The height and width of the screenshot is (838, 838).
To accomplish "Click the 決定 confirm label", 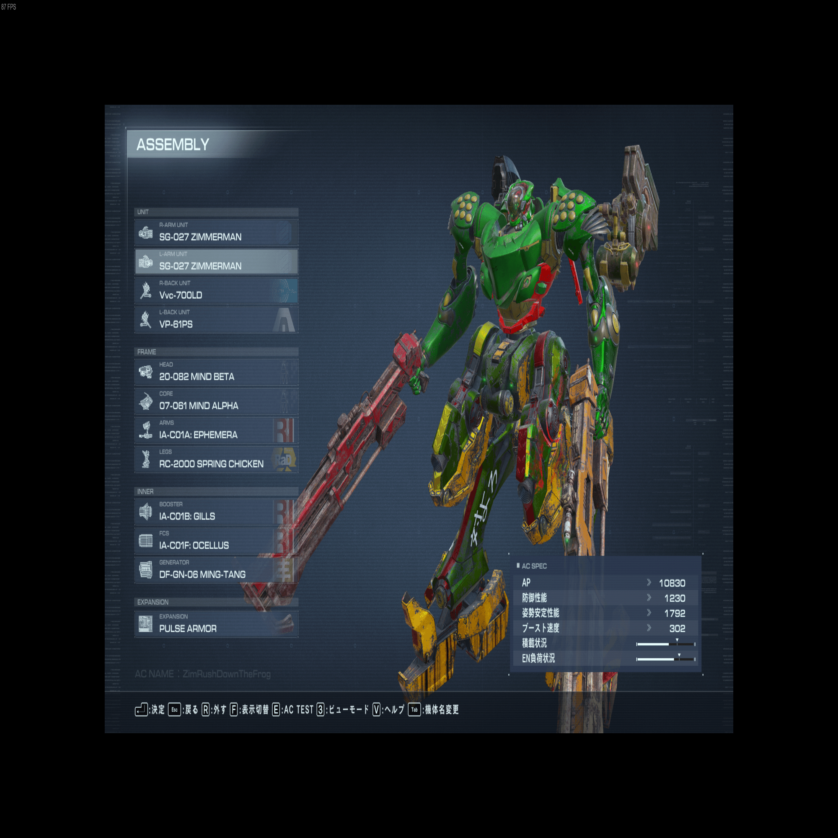I will [158, 710].
